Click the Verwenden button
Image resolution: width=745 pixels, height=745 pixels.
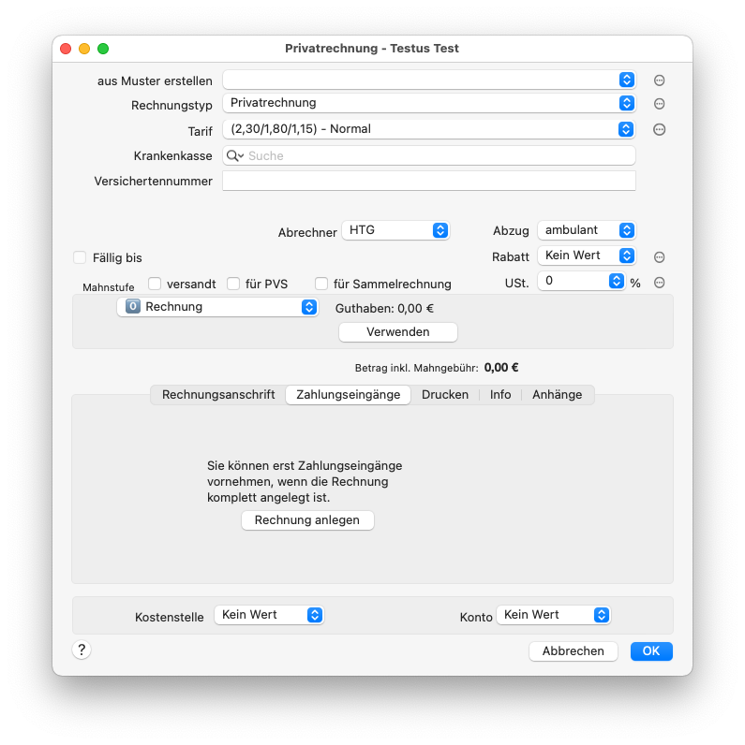click(x=398, y=332)
